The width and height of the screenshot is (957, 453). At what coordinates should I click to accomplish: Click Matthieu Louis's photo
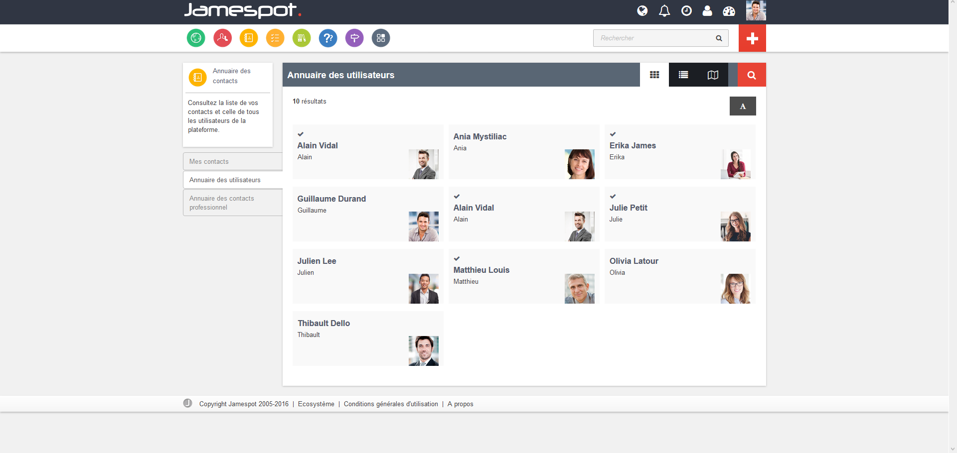tap(580, 289)
